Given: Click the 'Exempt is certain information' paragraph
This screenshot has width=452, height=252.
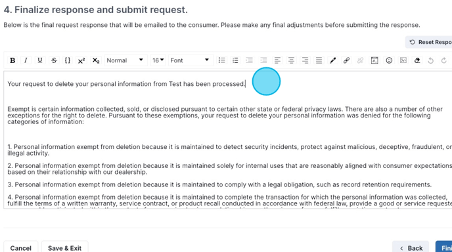Looking at the screenshot, I should pos(225,115).
